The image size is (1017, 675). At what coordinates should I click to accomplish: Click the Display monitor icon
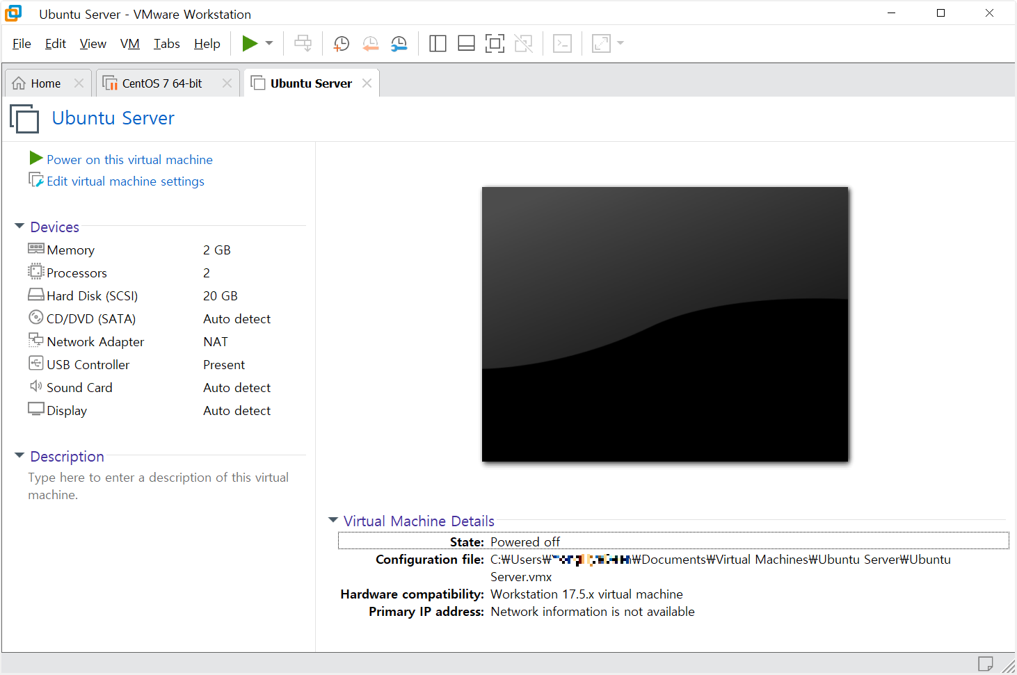click(36, 409)
